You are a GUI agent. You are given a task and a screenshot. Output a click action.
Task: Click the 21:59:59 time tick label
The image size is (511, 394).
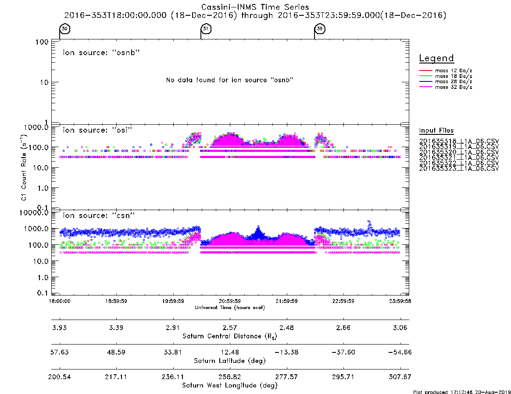(286, 301)
